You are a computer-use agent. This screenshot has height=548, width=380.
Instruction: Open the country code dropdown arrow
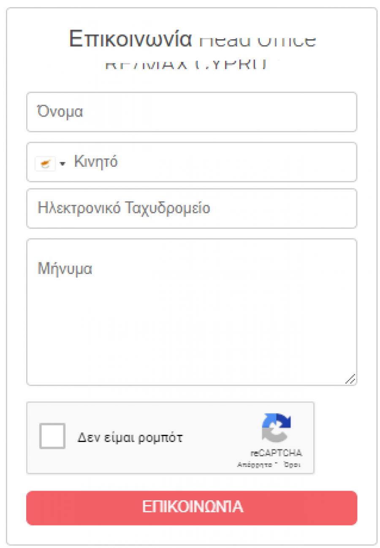pos(63,164)
